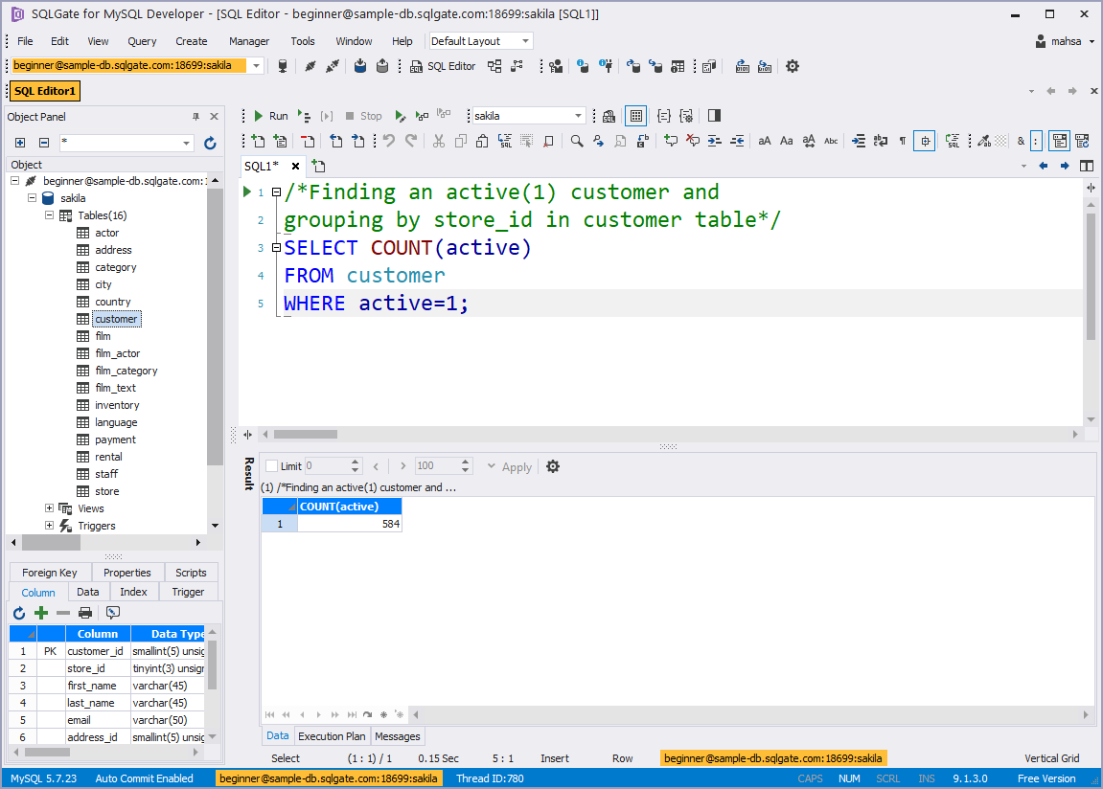Open the Query menu
Screen dimensions: 1103x789
point(142,40)
